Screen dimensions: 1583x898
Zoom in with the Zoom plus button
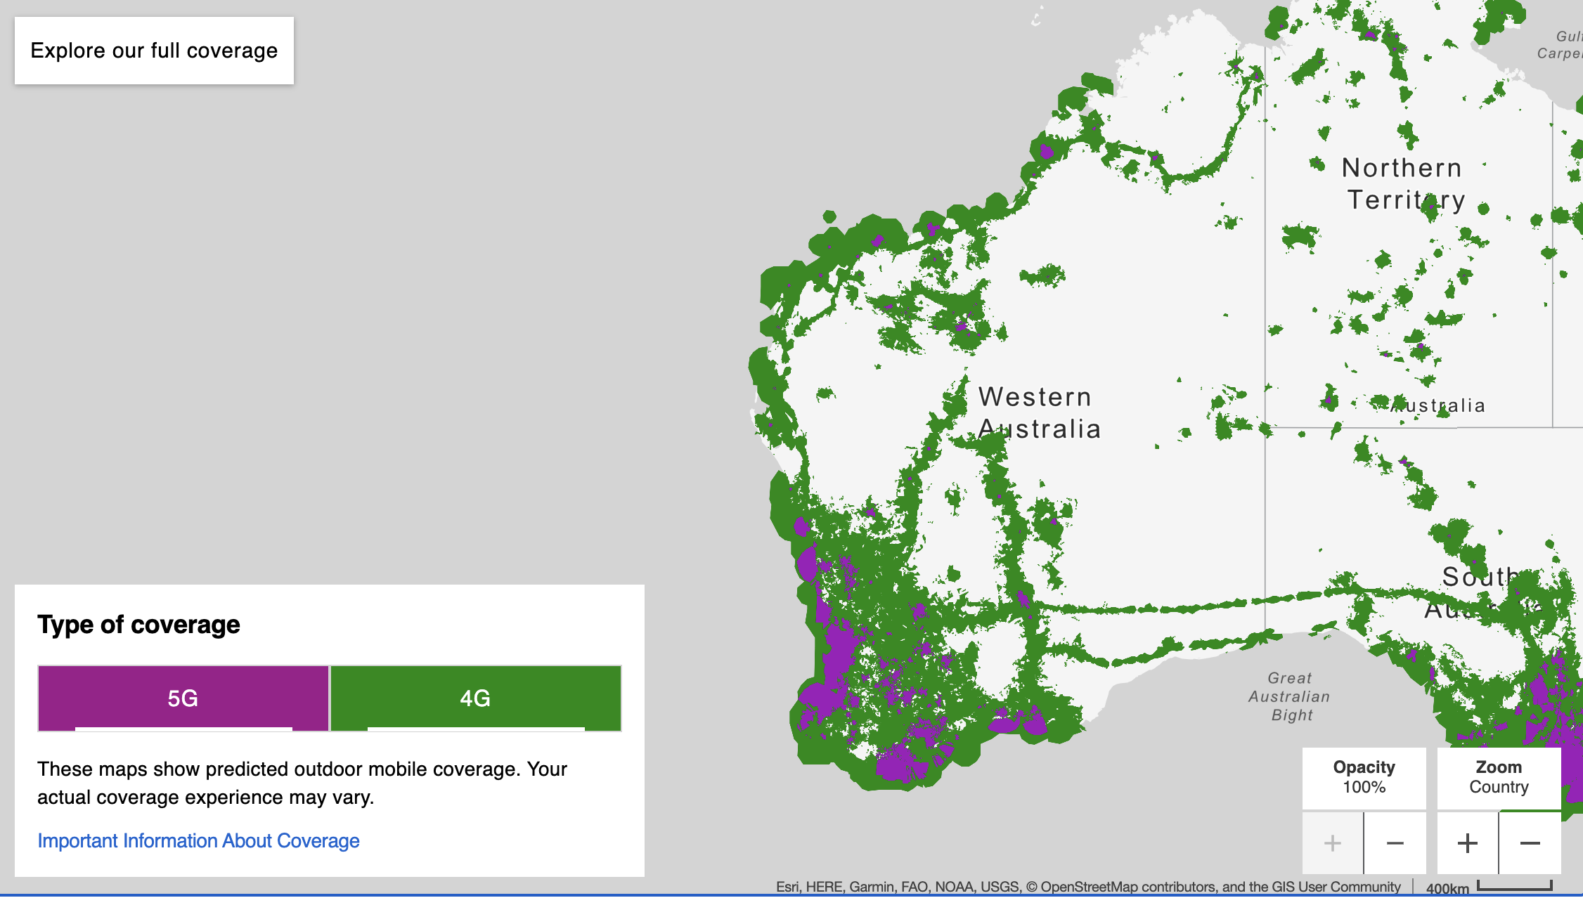point(1468,842)
